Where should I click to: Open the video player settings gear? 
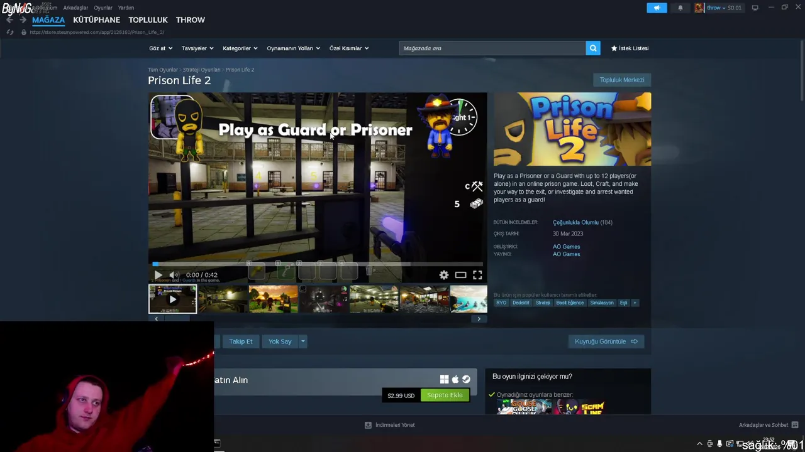(x=444, y=275)
